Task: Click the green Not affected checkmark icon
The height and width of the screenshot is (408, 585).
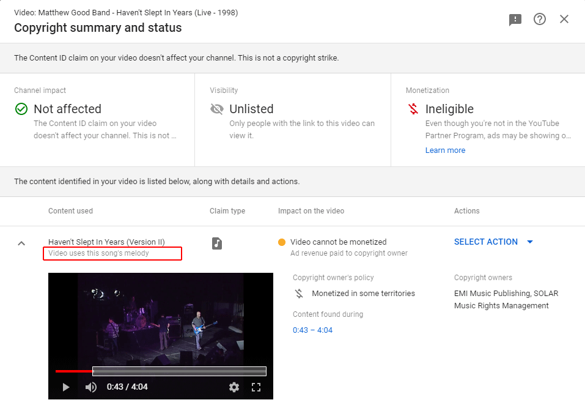Action: point(21,109)
